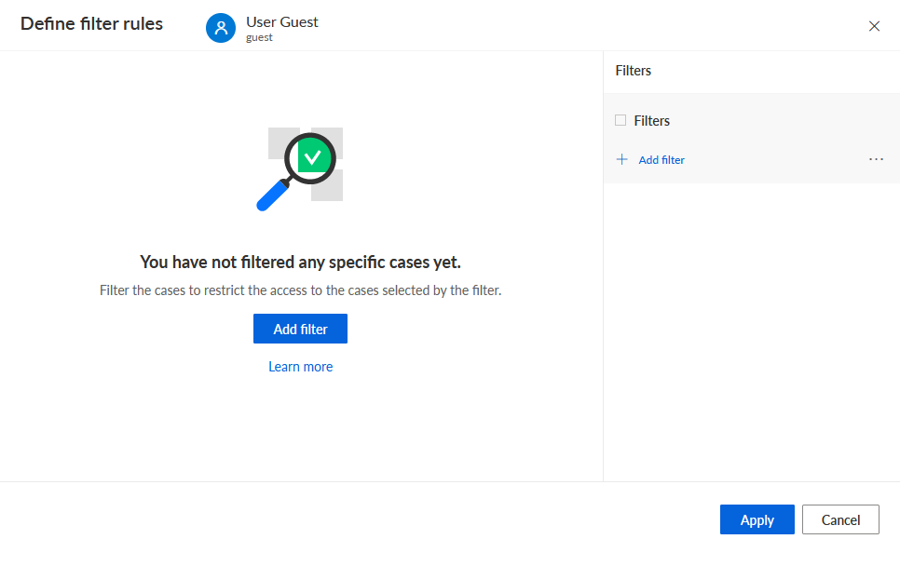This screenshot has height=566, width=900.
Task: Click the User Guest avatar icon
Action: (221, 28)
